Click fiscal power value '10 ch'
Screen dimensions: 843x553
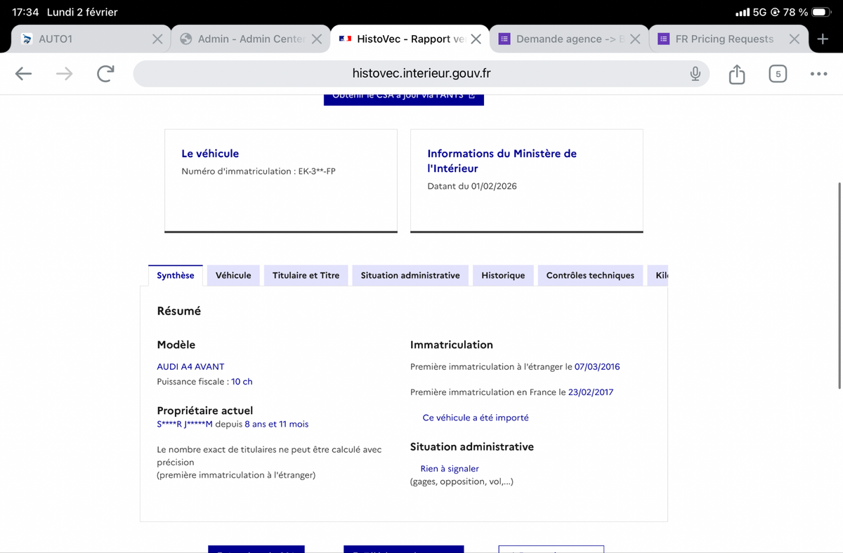tap(242, 382)
